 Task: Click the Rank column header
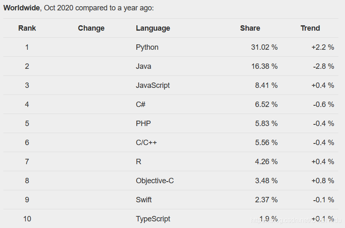(x=27, y=28)
